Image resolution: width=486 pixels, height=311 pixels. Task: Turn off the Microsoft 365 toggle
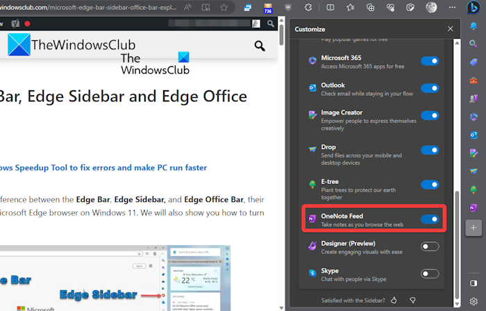point(430,61)
